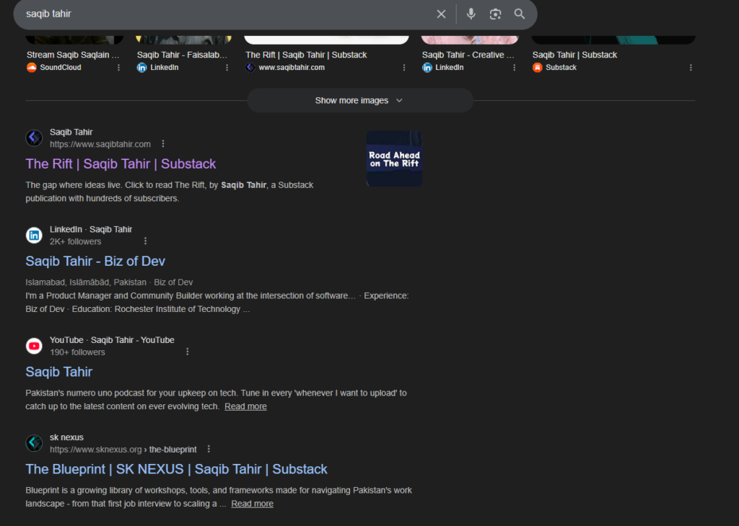The image size is (739, 526).
Task: Expand Show more images
Action: coord(359,101)
